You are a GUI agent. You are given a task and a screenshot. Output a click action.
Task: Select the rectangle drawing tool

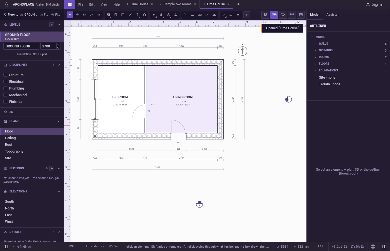231,15
